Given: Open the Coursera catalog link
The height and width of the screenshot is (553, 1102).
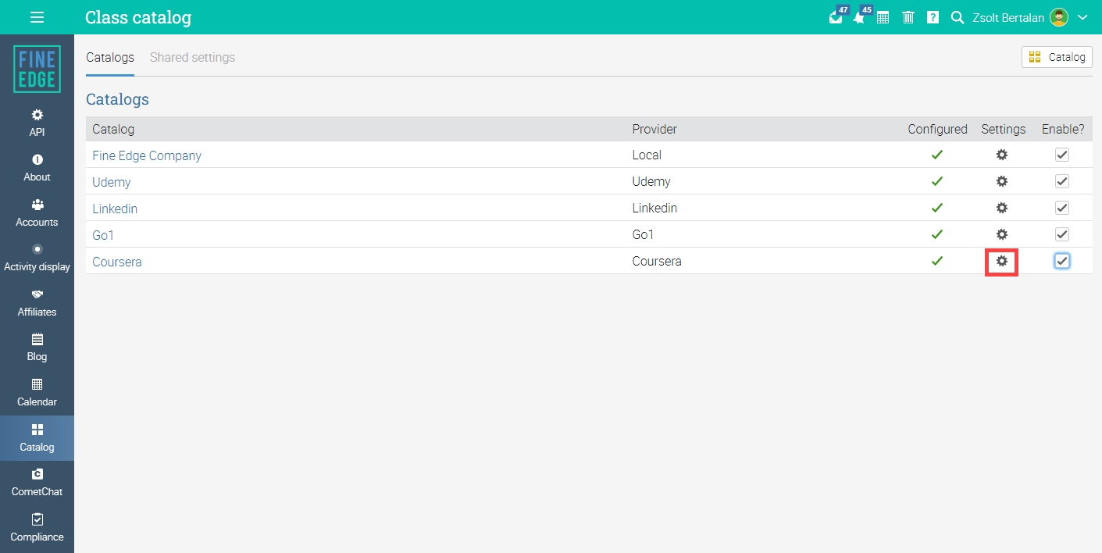Looking at the screenshot, I should [117, 262].
